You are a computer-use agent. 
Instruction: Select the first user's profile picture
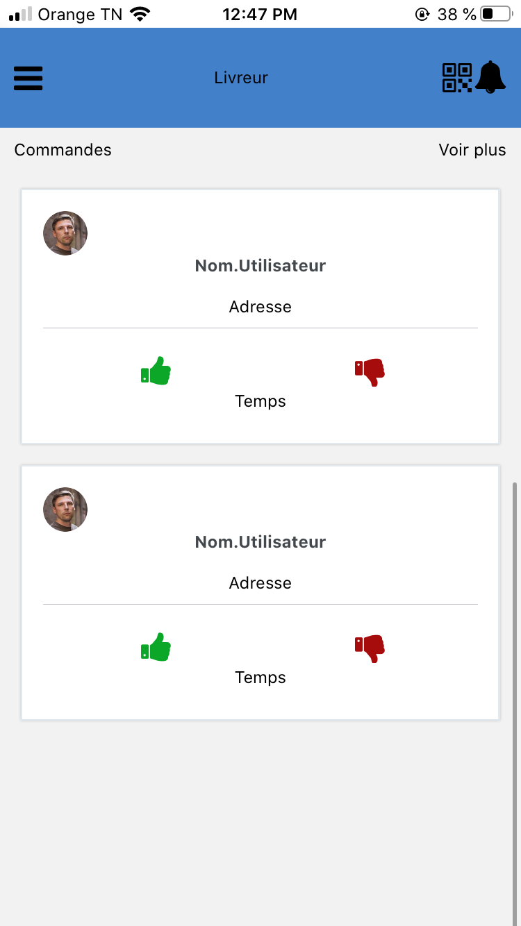pyautogui.click(x=65, y=233)
